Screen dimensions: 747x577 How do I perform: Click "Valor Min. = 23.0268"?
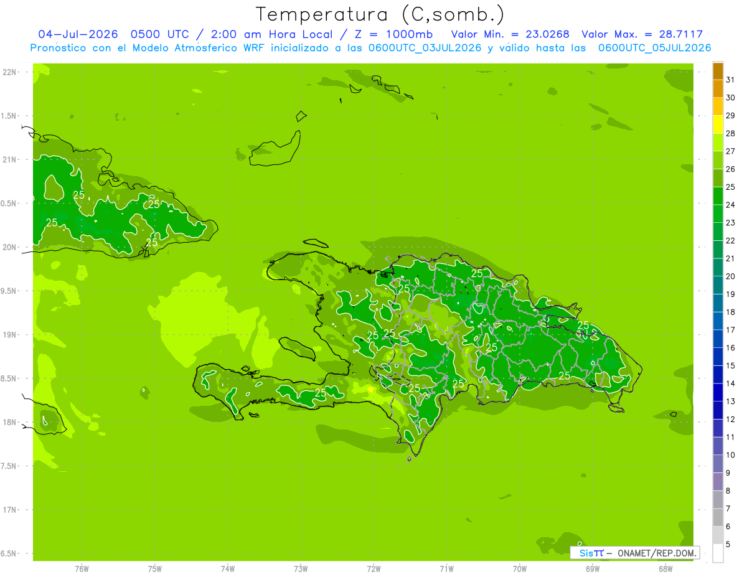(x=510, y=34)
